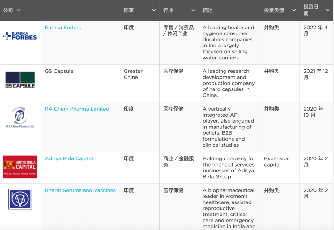This screenshot has width=334, height=230.
Task: Click the Aditya Birla Capital logo
Action: [x=20, y=167]
